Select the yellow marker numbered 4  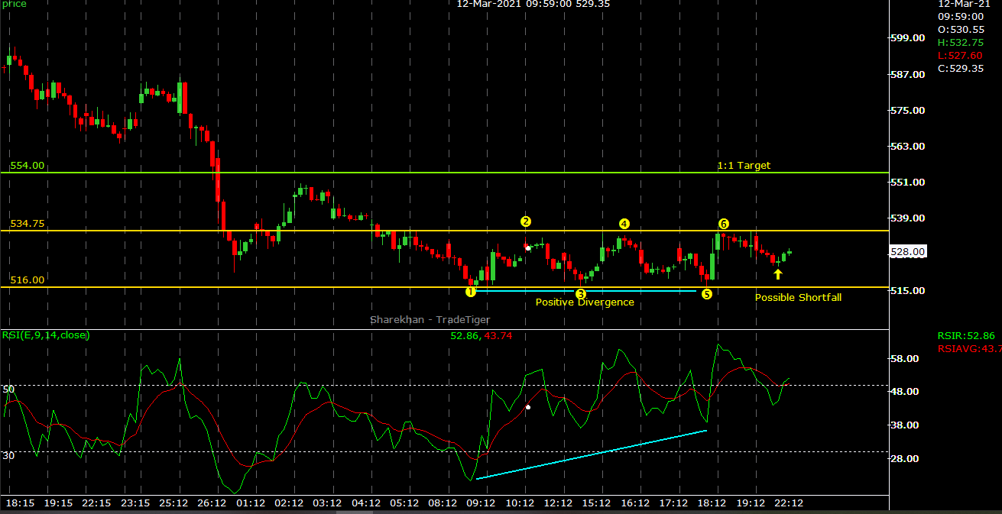624,224
